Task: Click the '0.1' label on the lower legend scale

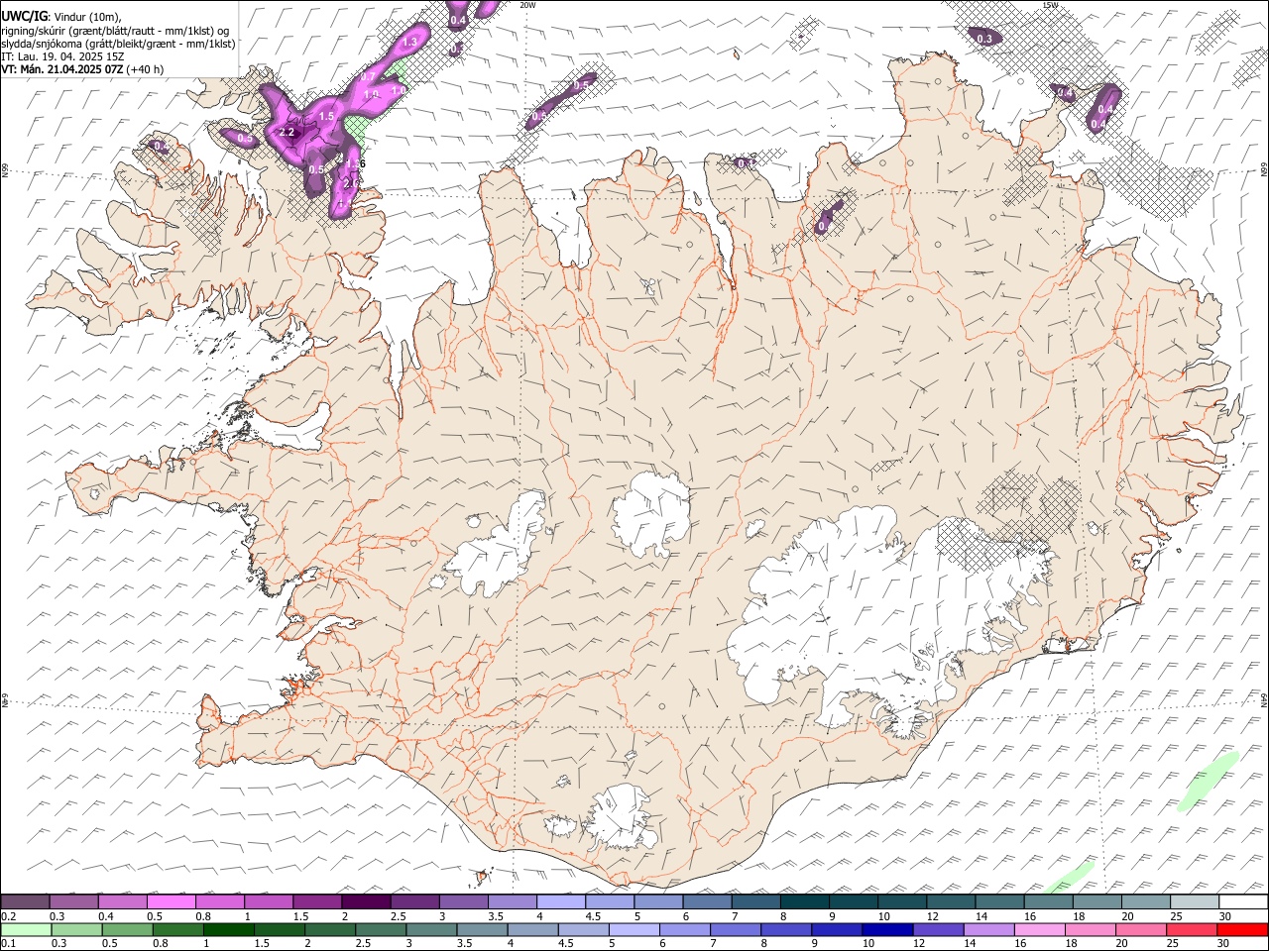Action: point(9,944)
